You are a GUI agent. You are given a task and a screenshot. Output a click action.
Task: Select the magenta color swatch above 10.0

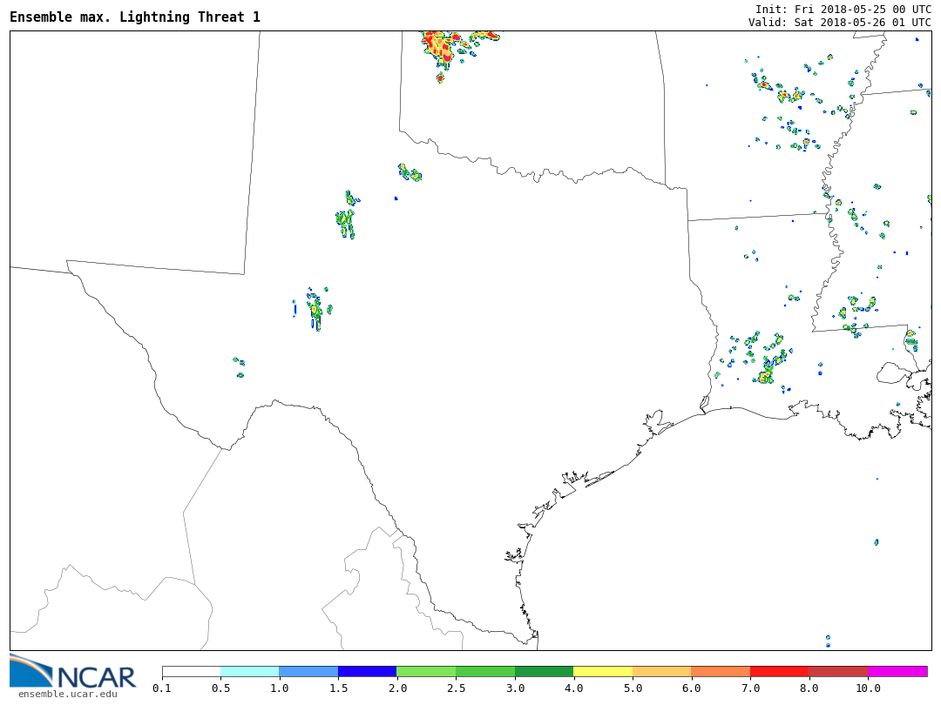pos(897,671)
